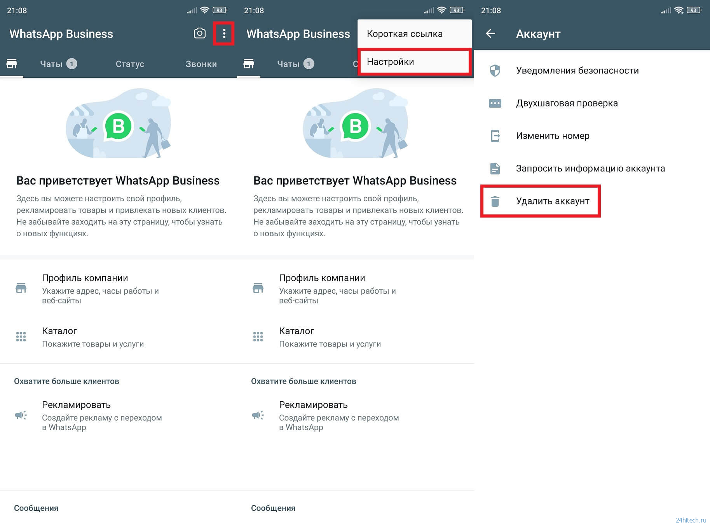This screenshot has width=710, height=526.
Task: Tap grid icon next to Каталог, first screen
Action: [x=21, y=336]
